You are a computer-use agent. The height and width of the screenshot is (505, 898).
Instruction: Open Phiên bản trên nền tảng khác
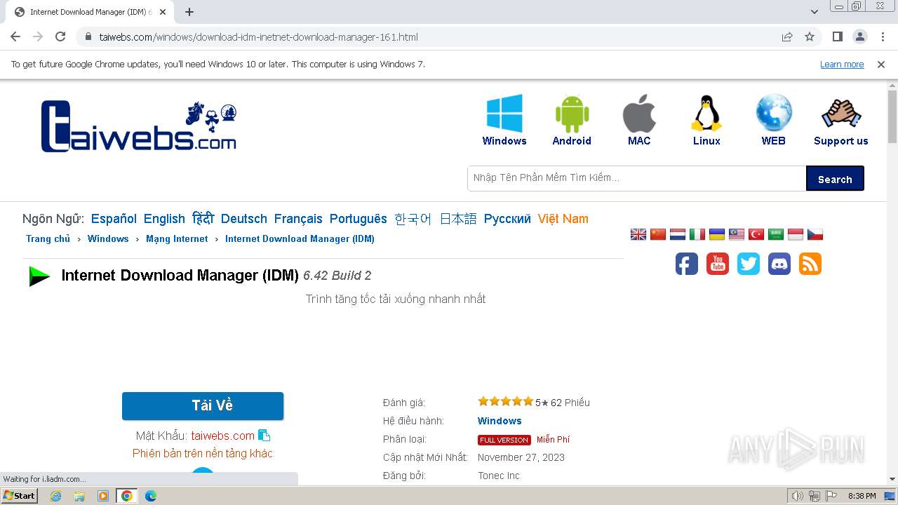pos(203,454)
